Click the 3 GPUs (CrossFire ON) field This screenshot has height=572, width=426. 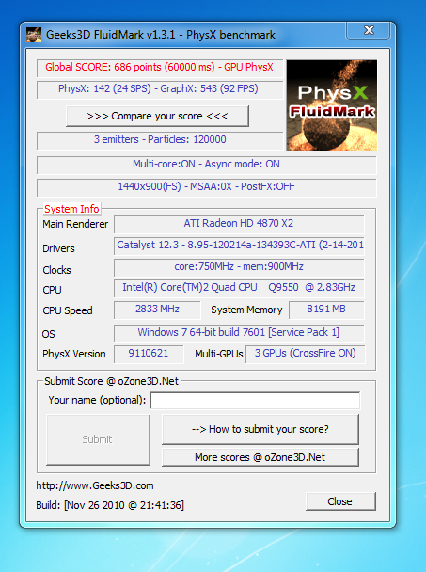(x=306, y=354)
